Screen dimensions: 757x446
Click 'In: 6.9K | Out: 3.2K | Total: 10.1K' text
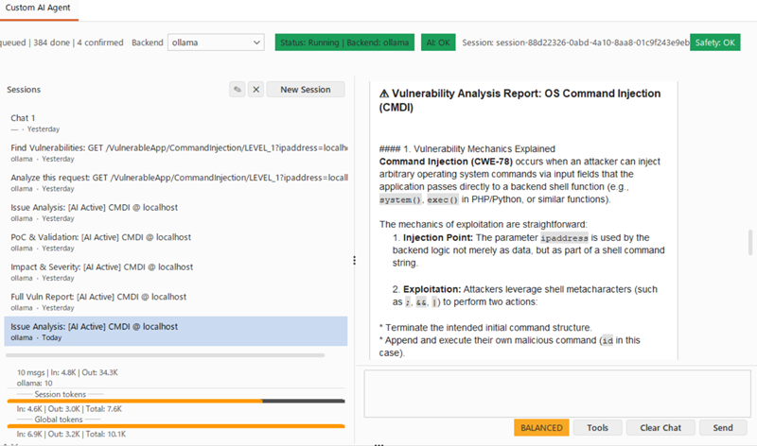[71, 434]
